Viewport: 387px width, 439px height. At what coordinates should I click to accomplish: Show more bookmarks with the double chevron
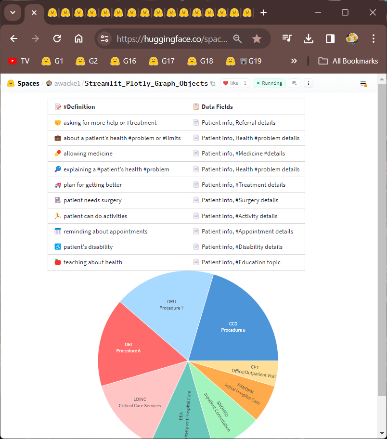pyautogui.click(x=294, y=61)
